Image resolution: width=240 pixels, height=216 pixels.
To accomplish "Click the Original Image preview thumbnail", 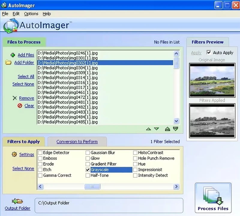I will (212, 80).
